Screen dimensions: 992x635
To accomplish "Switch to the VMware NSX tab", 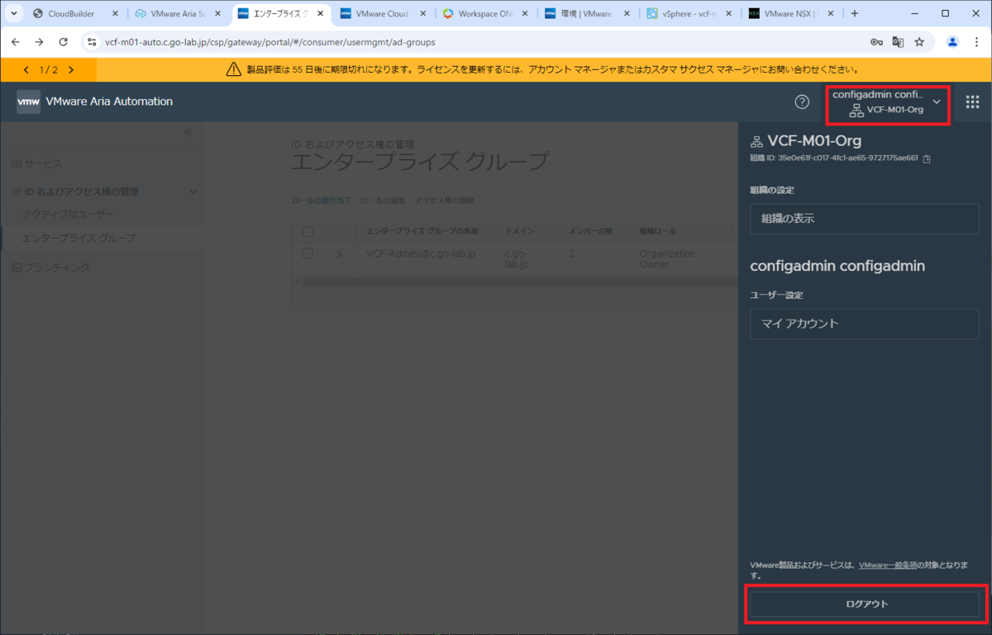I will point(793,14).
